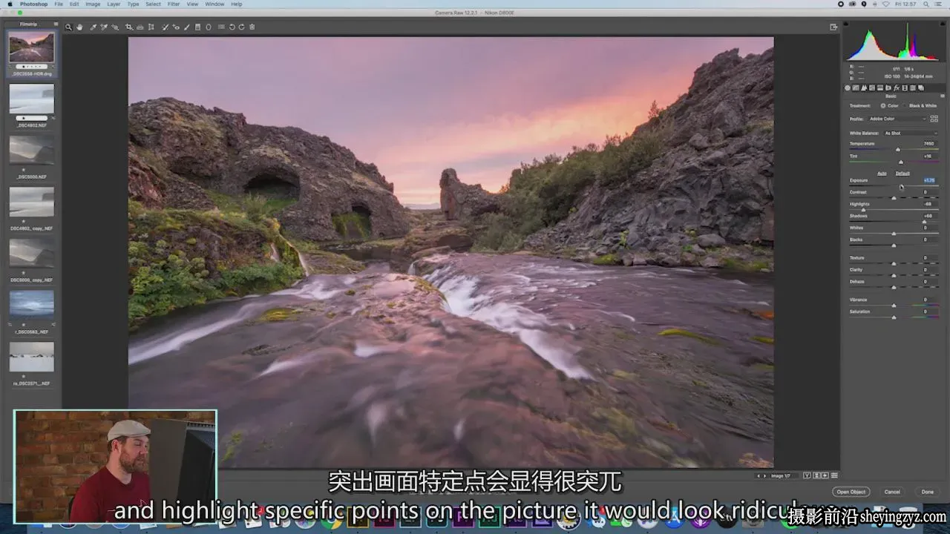The width and height of the screenshot is (950, 534).
Task: Go to previous image arrow
Action: coord(758,475)
